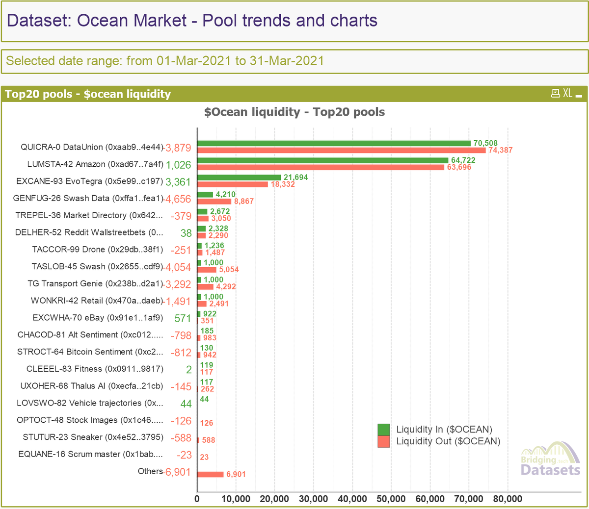Viewport: 589px width, 509px height.
Task: Click the red Liquidity Out legend swatch
Action: [x=384, y=441]
